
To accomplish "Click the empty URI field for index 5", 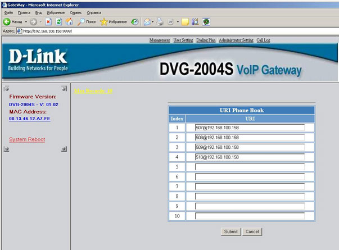I will [x=249, y=167].
